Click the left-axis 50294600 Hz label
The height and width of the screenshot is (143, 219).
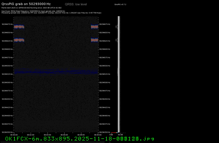click(7, 49)
